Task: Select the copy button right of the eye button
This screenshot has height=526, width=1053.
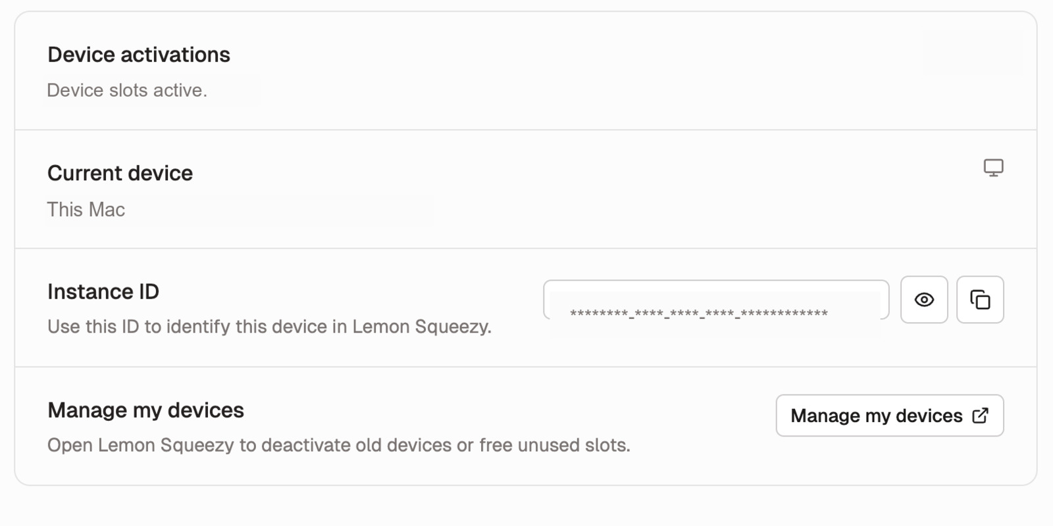Action: pos(980,300)
